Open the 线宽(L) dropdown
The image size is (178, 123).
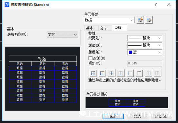click(145, 38)
